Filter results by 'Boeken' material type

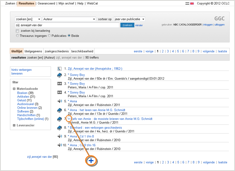coord(22,93)
